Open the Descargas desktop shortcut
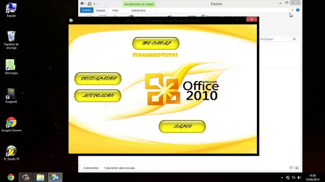The height and width of the screenshot is (182, 325). point(11,67)
